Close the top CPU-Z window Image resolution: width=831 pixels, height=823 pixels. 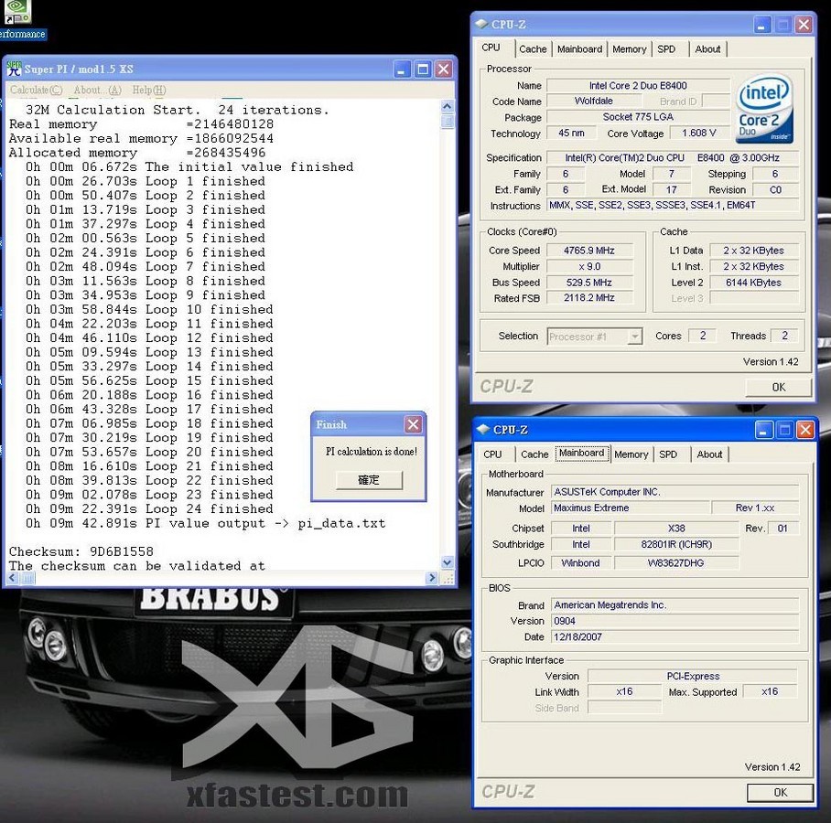point(804,25)
